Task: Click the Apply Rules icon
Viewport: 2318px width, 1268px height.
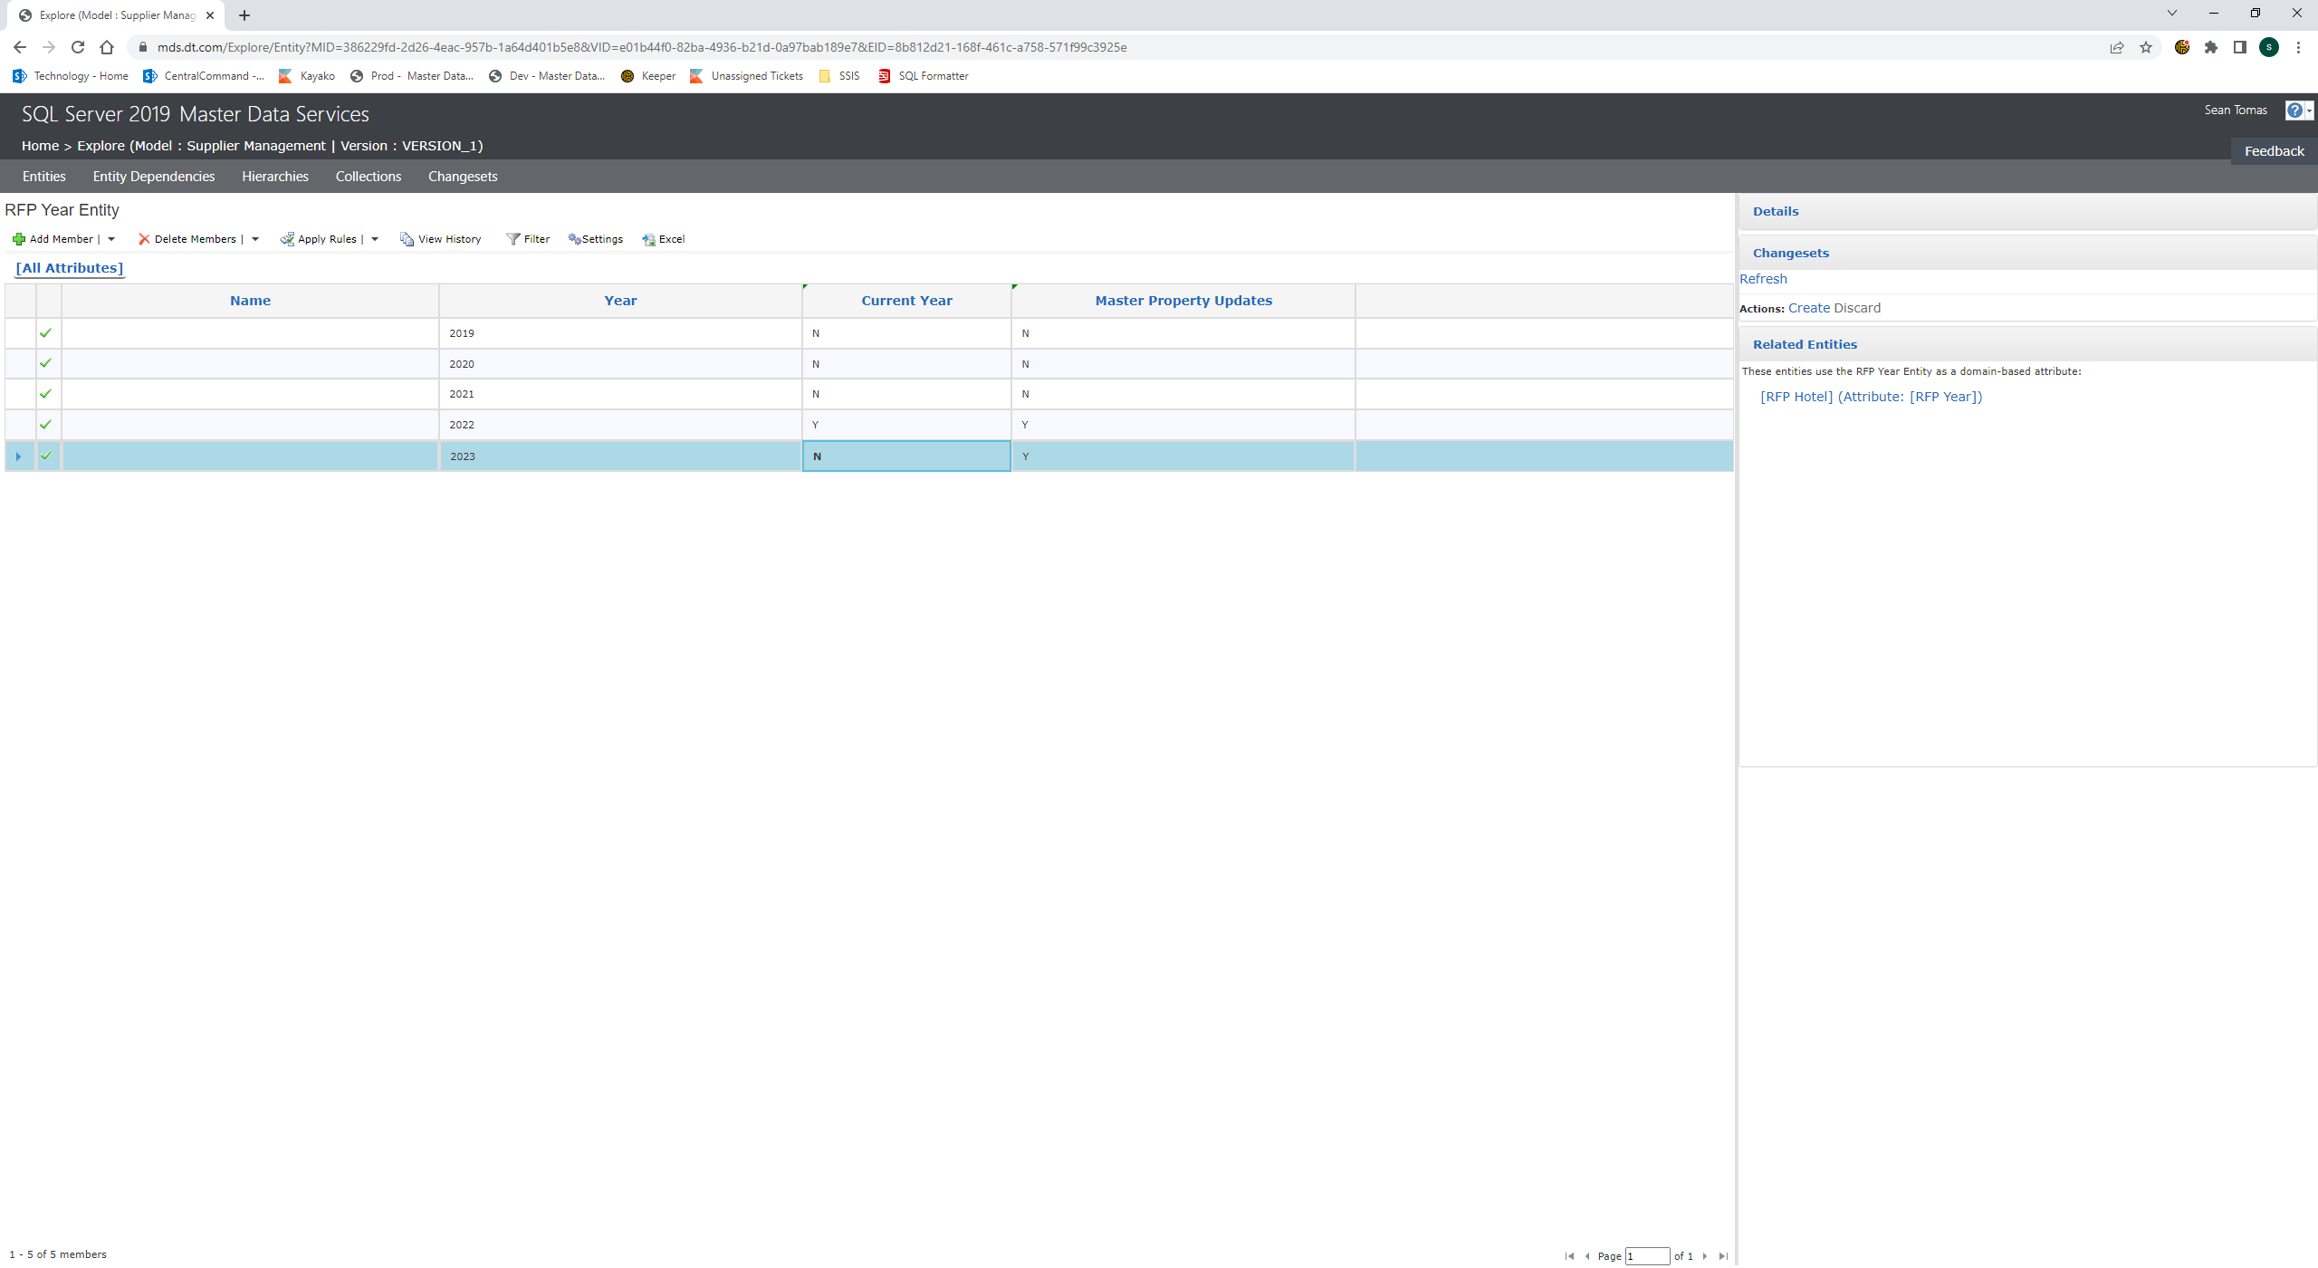Action: [x=287, y=239]
